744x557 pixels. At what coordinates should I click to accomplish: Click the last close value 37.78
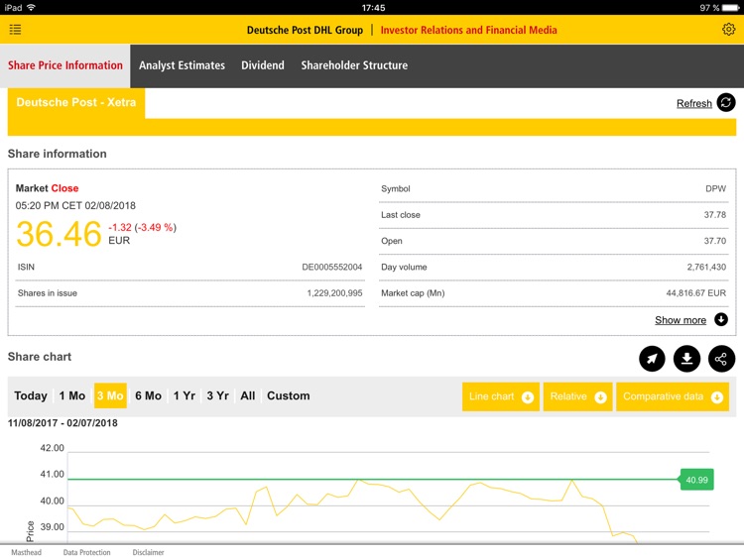[x=715, y=215]
